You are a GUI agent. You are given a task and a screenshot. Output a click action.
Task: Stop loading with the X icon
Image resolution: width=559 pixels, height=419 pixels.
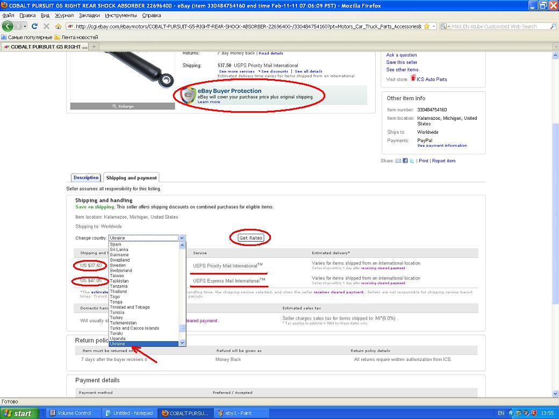click(x=46, y=26)
